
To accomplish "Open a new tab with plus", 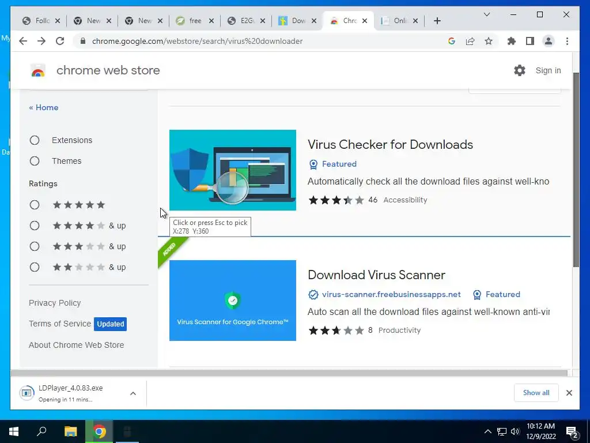I will coord(437,21).
